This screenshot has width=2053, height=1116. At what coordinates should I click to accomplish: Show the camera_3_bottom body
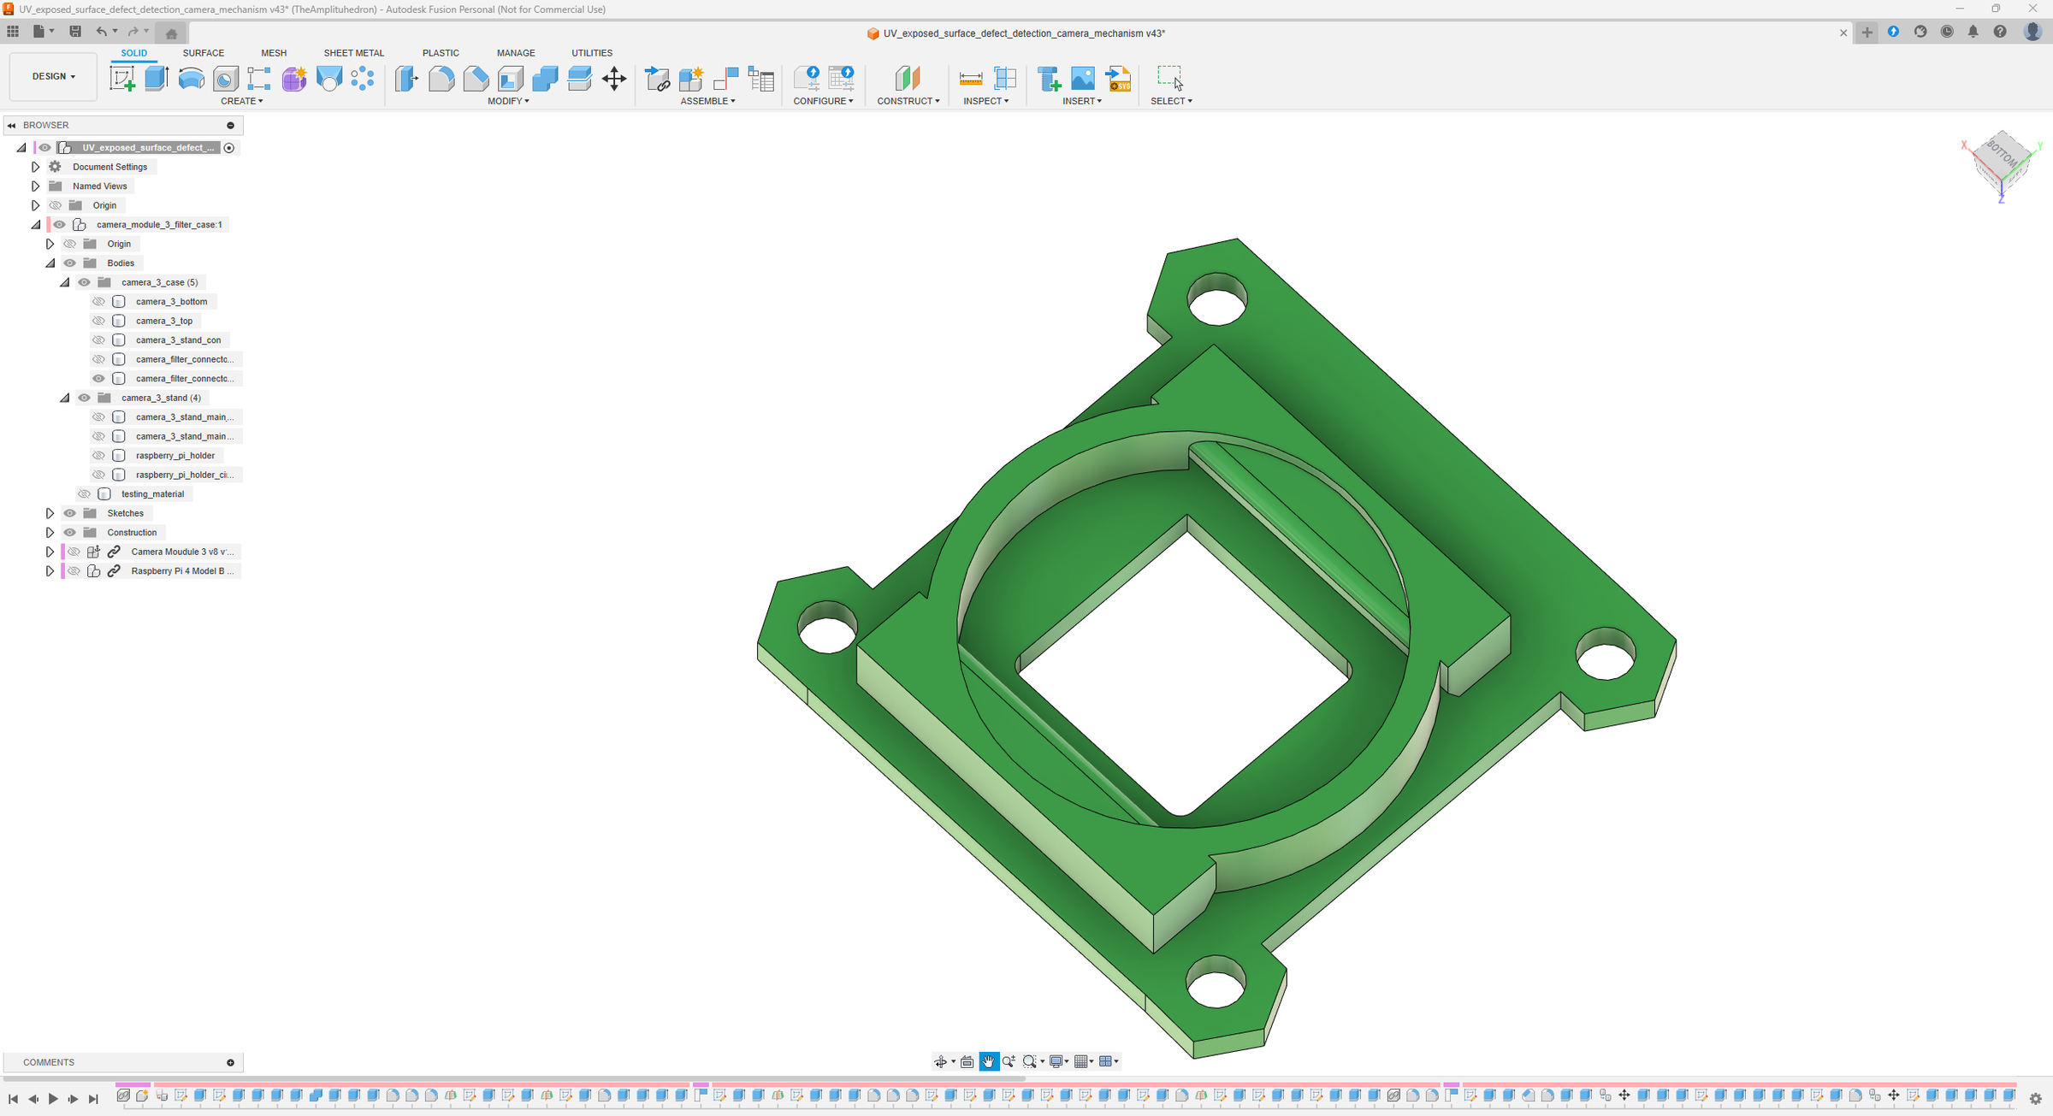pyautogui.click(x=98, y=302)
